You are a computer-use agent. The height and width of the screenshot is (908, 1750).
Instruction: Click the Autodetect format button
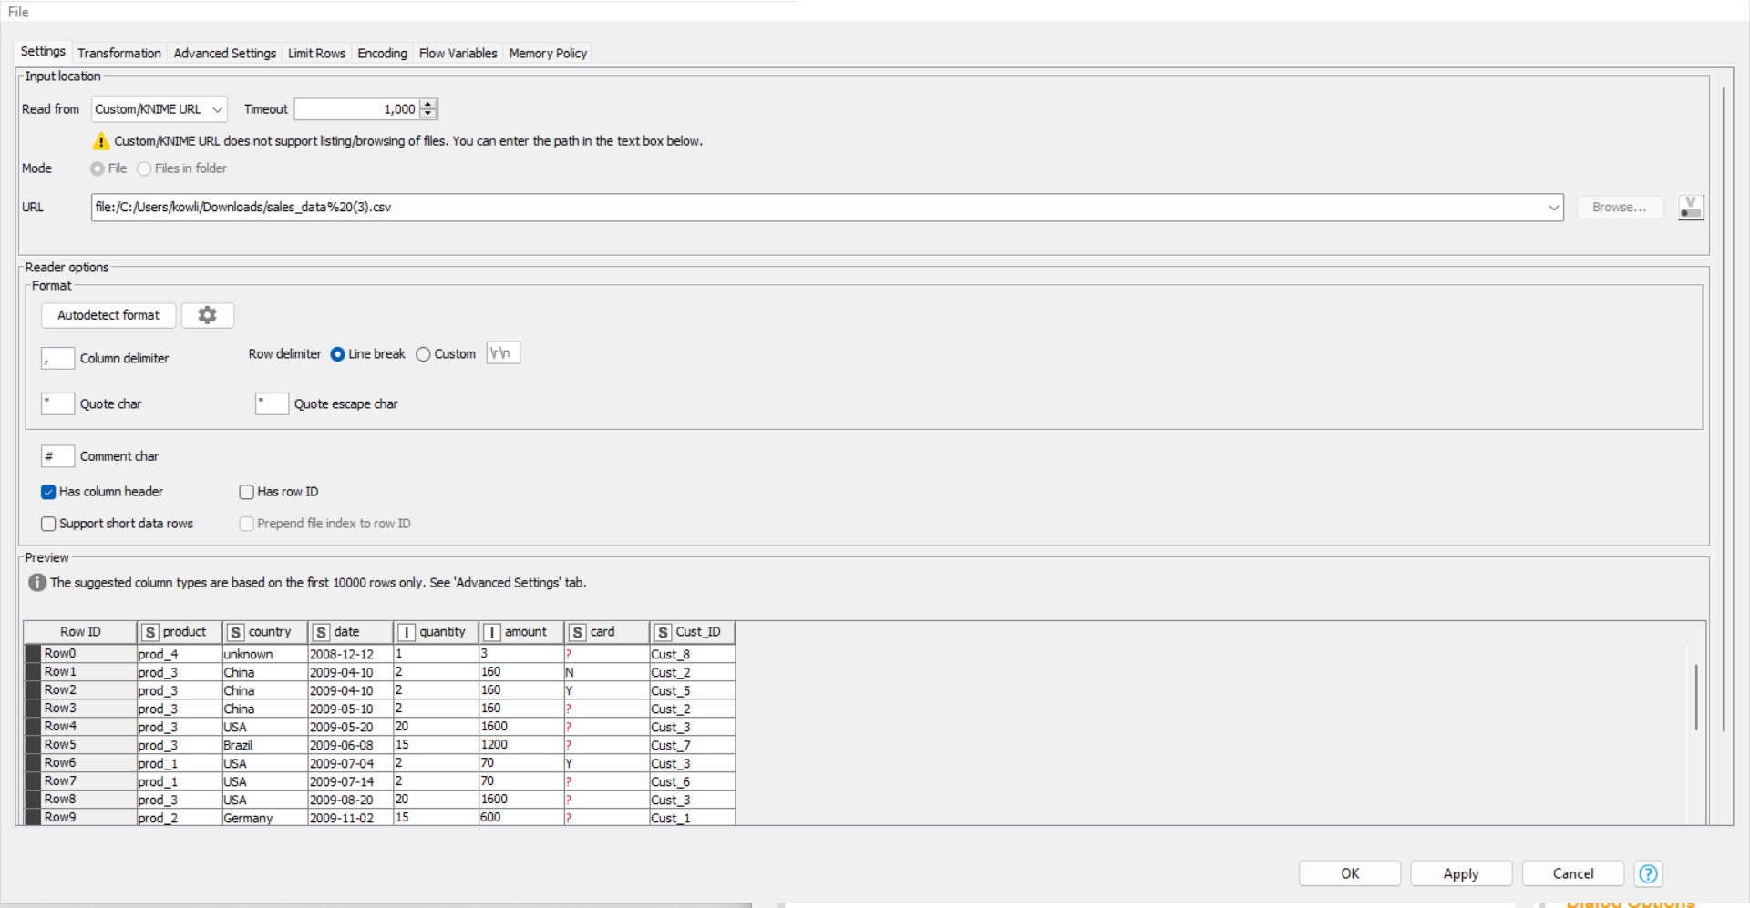pyautogui.click(x=108, y=315)
